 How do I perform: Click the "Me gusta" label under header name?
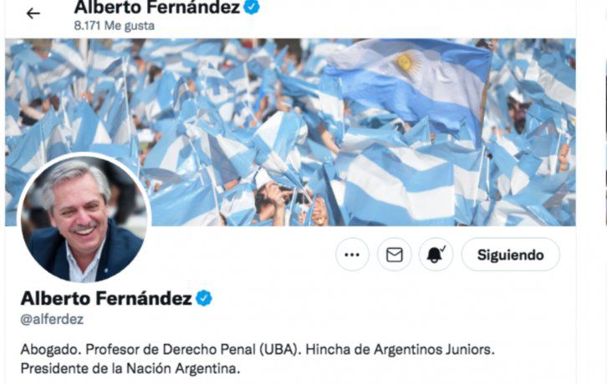[130, 26]
